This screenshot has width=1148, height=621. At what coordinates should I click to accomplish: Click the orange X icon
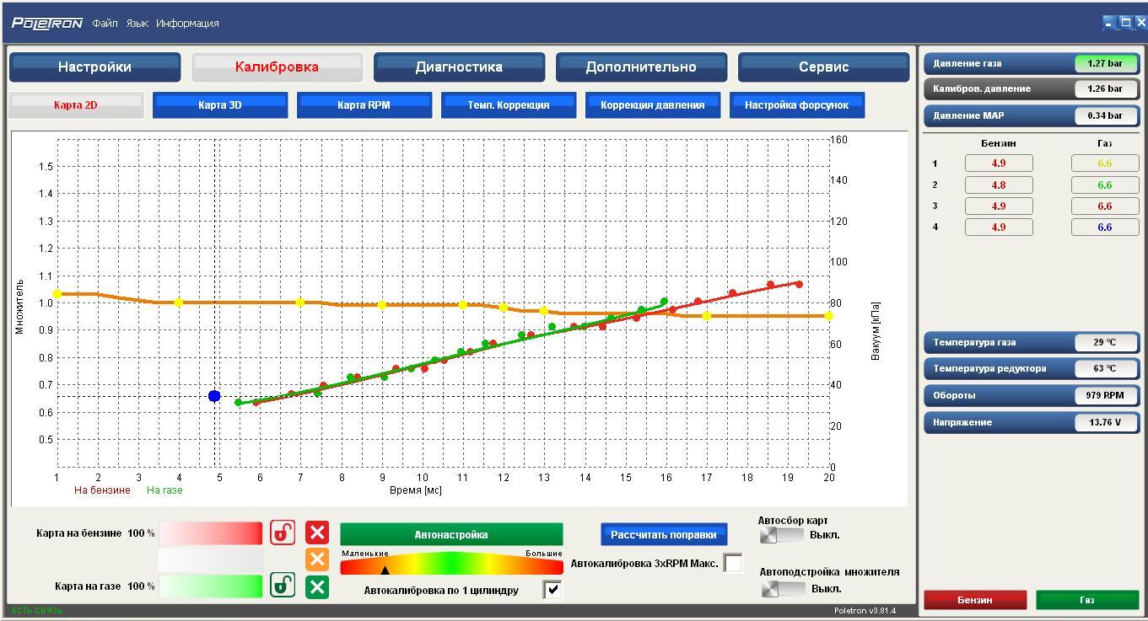(x=317, y=559)
